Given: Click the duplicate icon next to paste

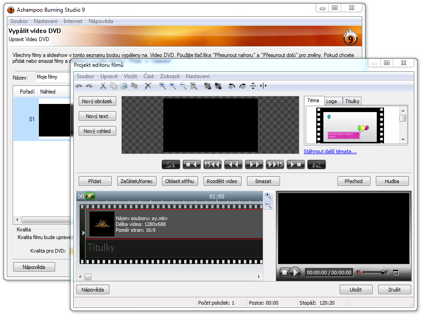Looking at the screenshot, I should (134, 86).
